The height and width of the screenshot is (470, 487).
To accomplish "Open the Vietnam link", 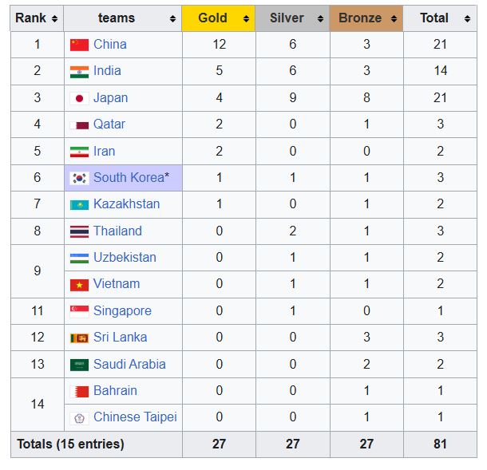I will pyautogui.click(x=117, y=284).
